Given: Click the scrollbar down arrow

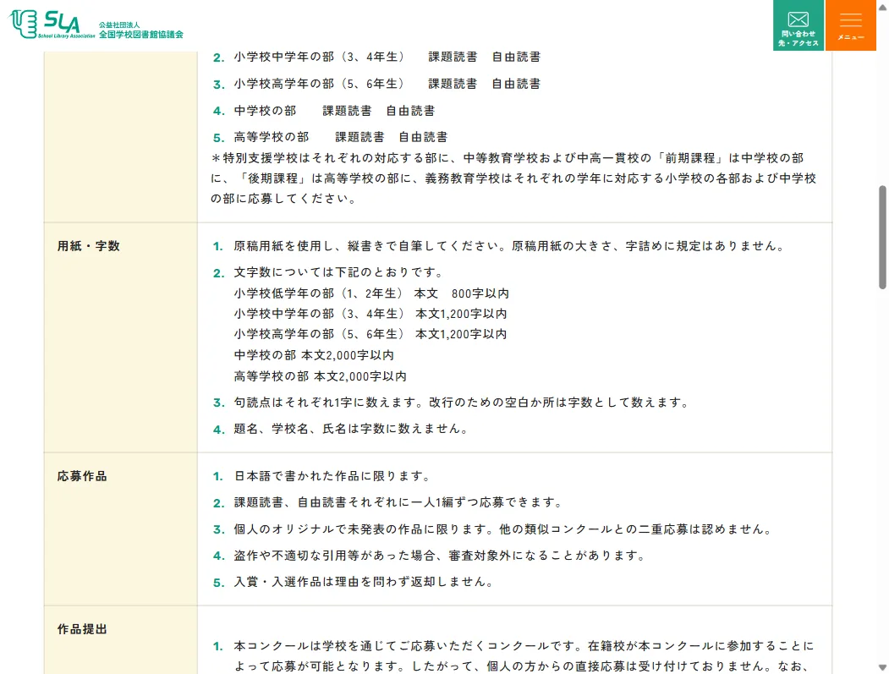Looking at the screenshot, I should coord(882,667).
